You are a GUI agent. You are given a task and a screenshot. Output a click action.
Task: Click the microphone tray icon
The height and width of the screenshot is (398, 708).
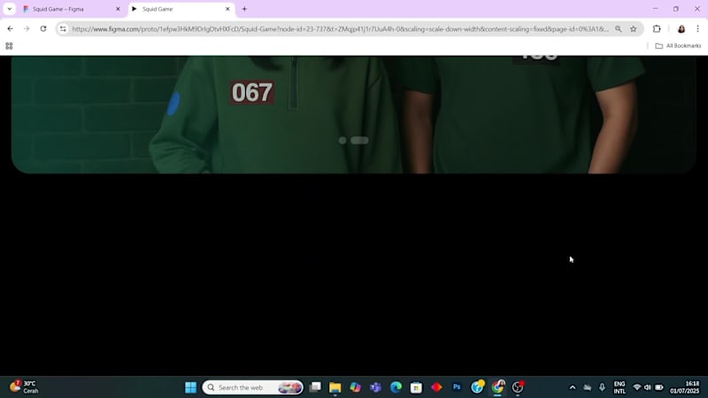(x=602, y=387)
